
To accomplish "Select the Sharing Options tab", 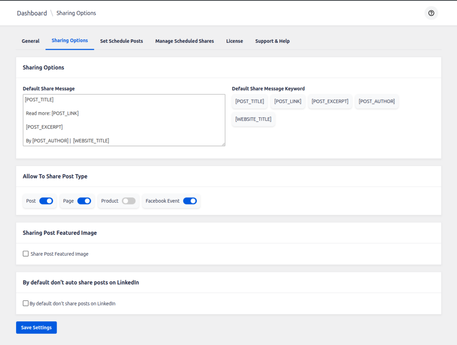I will (x=70, y=41).
